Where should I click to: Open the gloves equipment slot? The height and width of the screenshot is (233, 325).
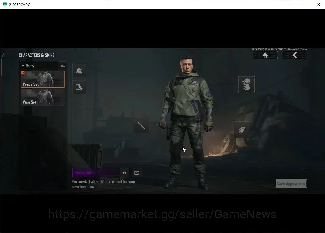pos(242,130)
